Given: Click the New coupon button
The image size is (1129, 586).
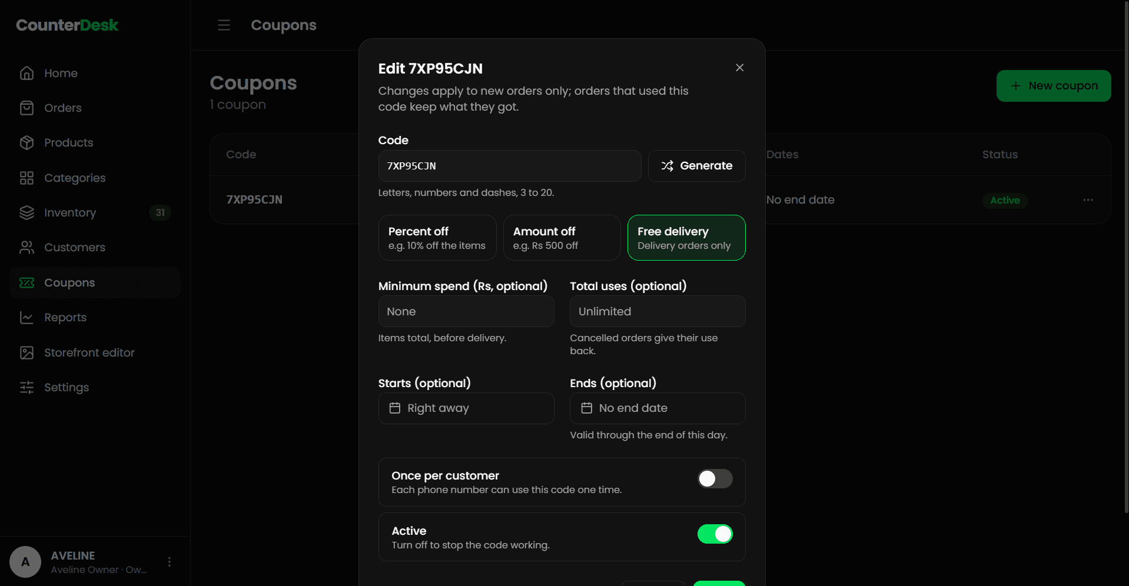Looking at the screenshot, I should click(x=1054, y=86).
